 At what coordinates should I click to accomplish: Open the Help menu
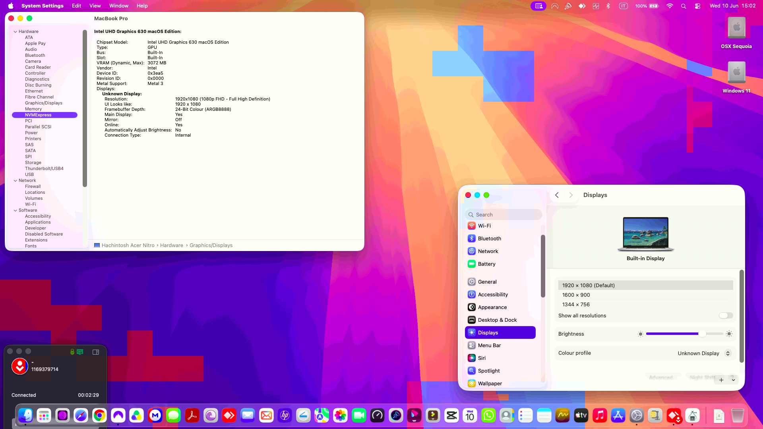pos(142,6)
